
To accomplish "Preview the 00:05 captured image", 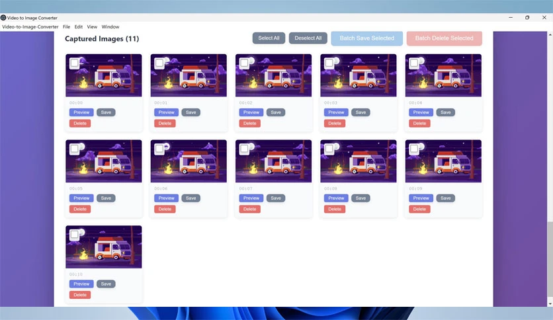I will (81, 198).
